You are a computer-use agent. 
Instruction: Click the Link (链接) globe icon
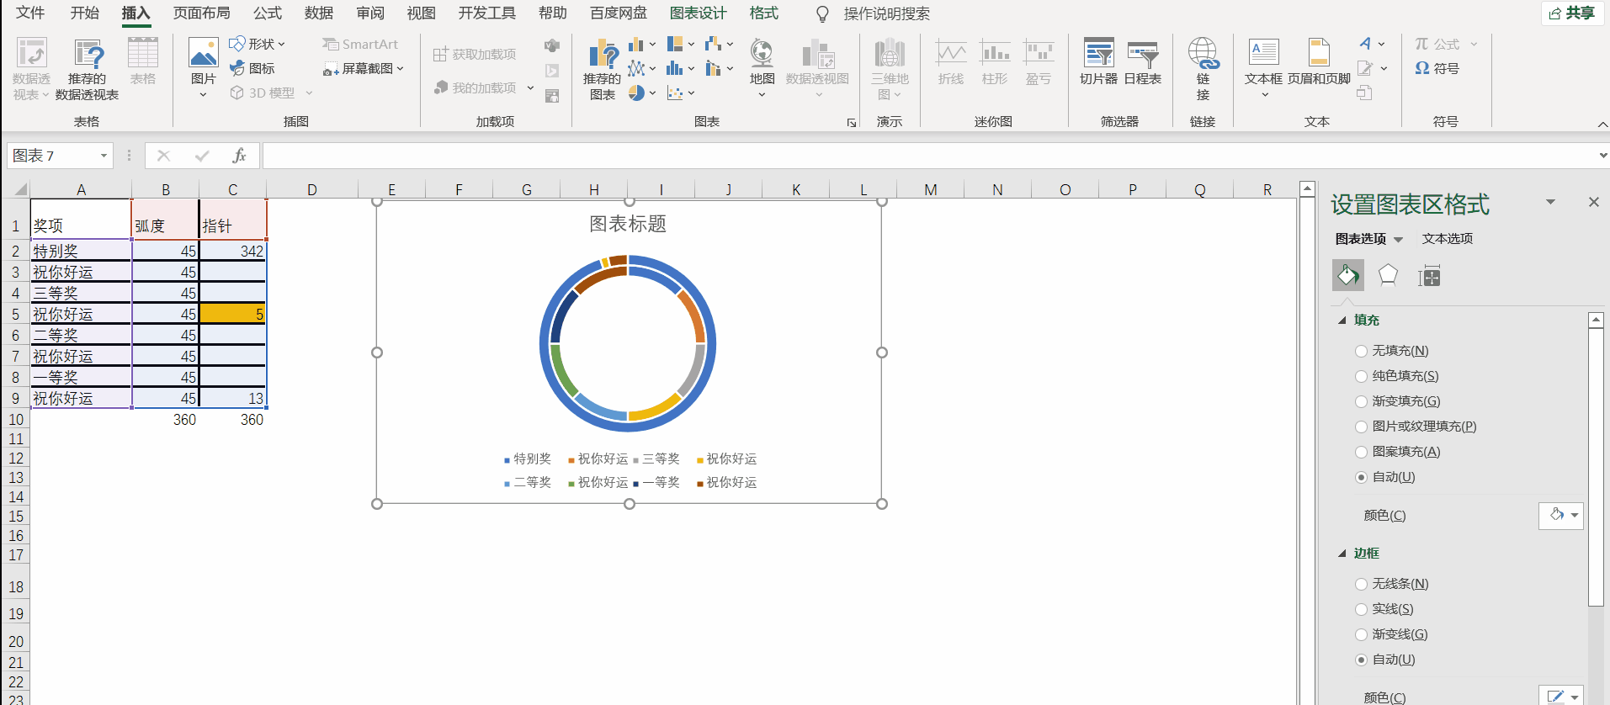1203,53
